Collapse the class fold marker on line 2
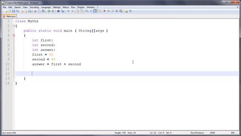The width and height of the screenshot is (241, 136). pyautogui.click(x=14, y=26)
